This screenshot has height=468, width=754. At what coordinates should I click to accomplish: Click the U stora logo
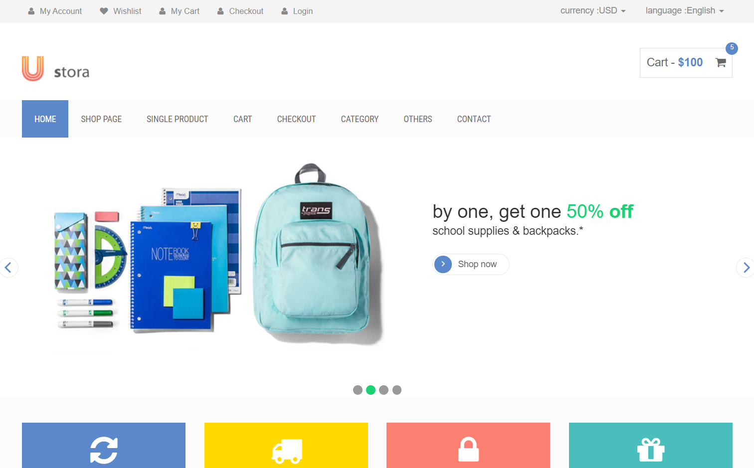[x=55, y=68]
